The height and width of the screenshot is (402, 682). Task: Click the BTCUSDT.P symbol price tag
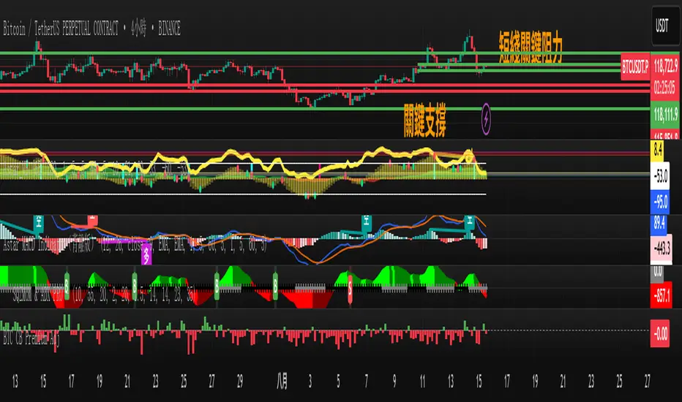[635, 67]
